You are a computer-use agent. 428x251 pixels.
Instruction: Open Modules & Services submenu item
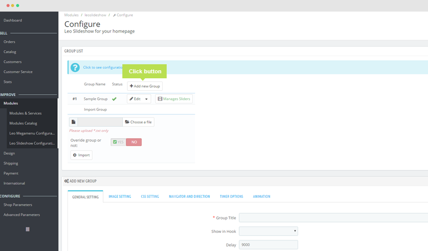pyautogui.click(x=25, y=113)
